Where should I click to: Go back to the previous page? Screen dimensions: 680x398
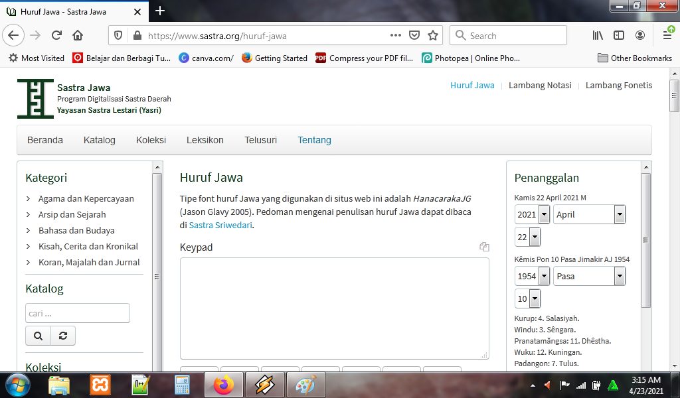click(13, 36)
